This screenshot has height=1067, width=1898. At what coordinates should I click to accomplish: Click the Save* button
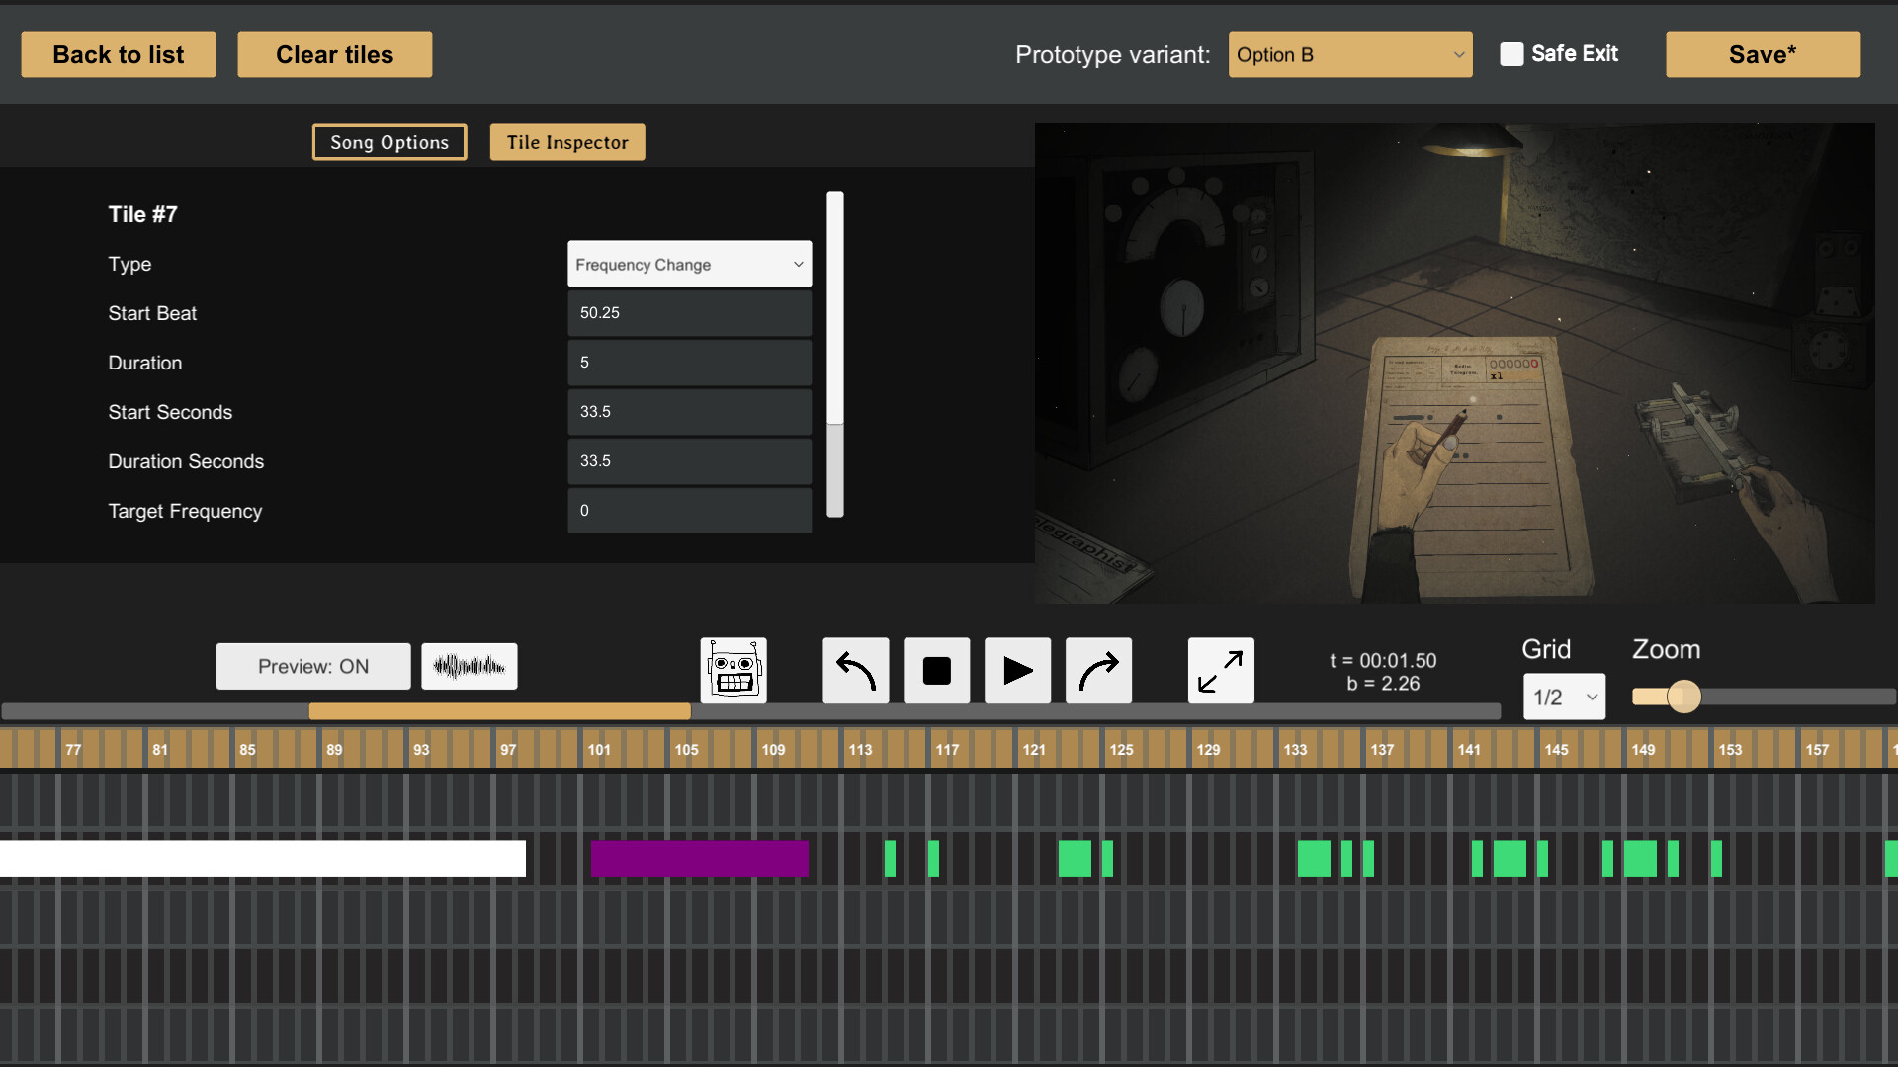pos(1763,54)
